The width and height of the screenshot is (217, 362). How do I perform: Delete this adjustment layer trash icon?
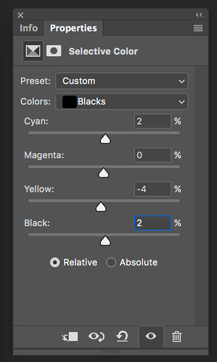click(177, 336)
